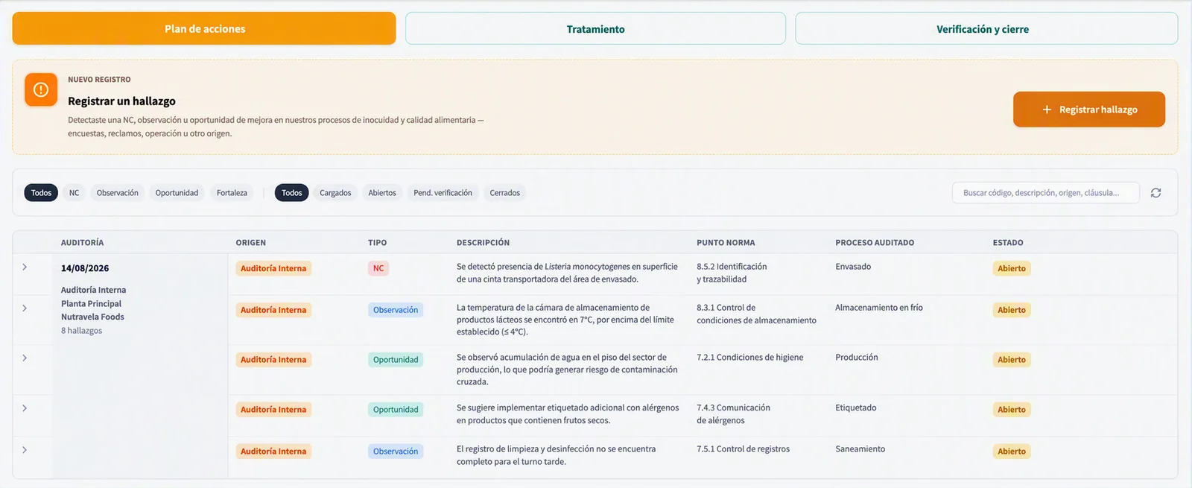Click the ORIGEN column header
Image resolution: width=1192 pixels, height=488 pixels.
[251, 243]
